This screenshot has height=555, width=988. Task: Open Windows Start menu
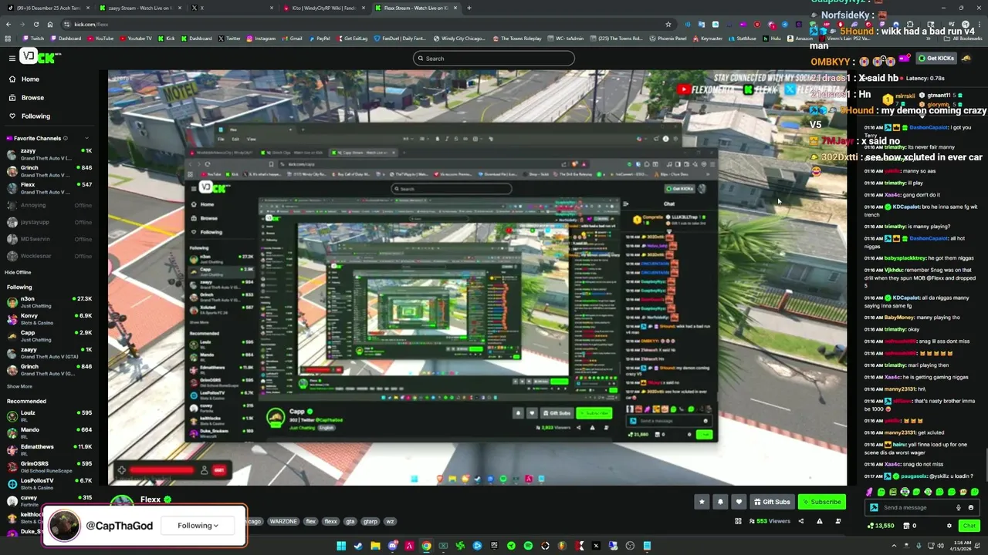[x=341, y=546]
